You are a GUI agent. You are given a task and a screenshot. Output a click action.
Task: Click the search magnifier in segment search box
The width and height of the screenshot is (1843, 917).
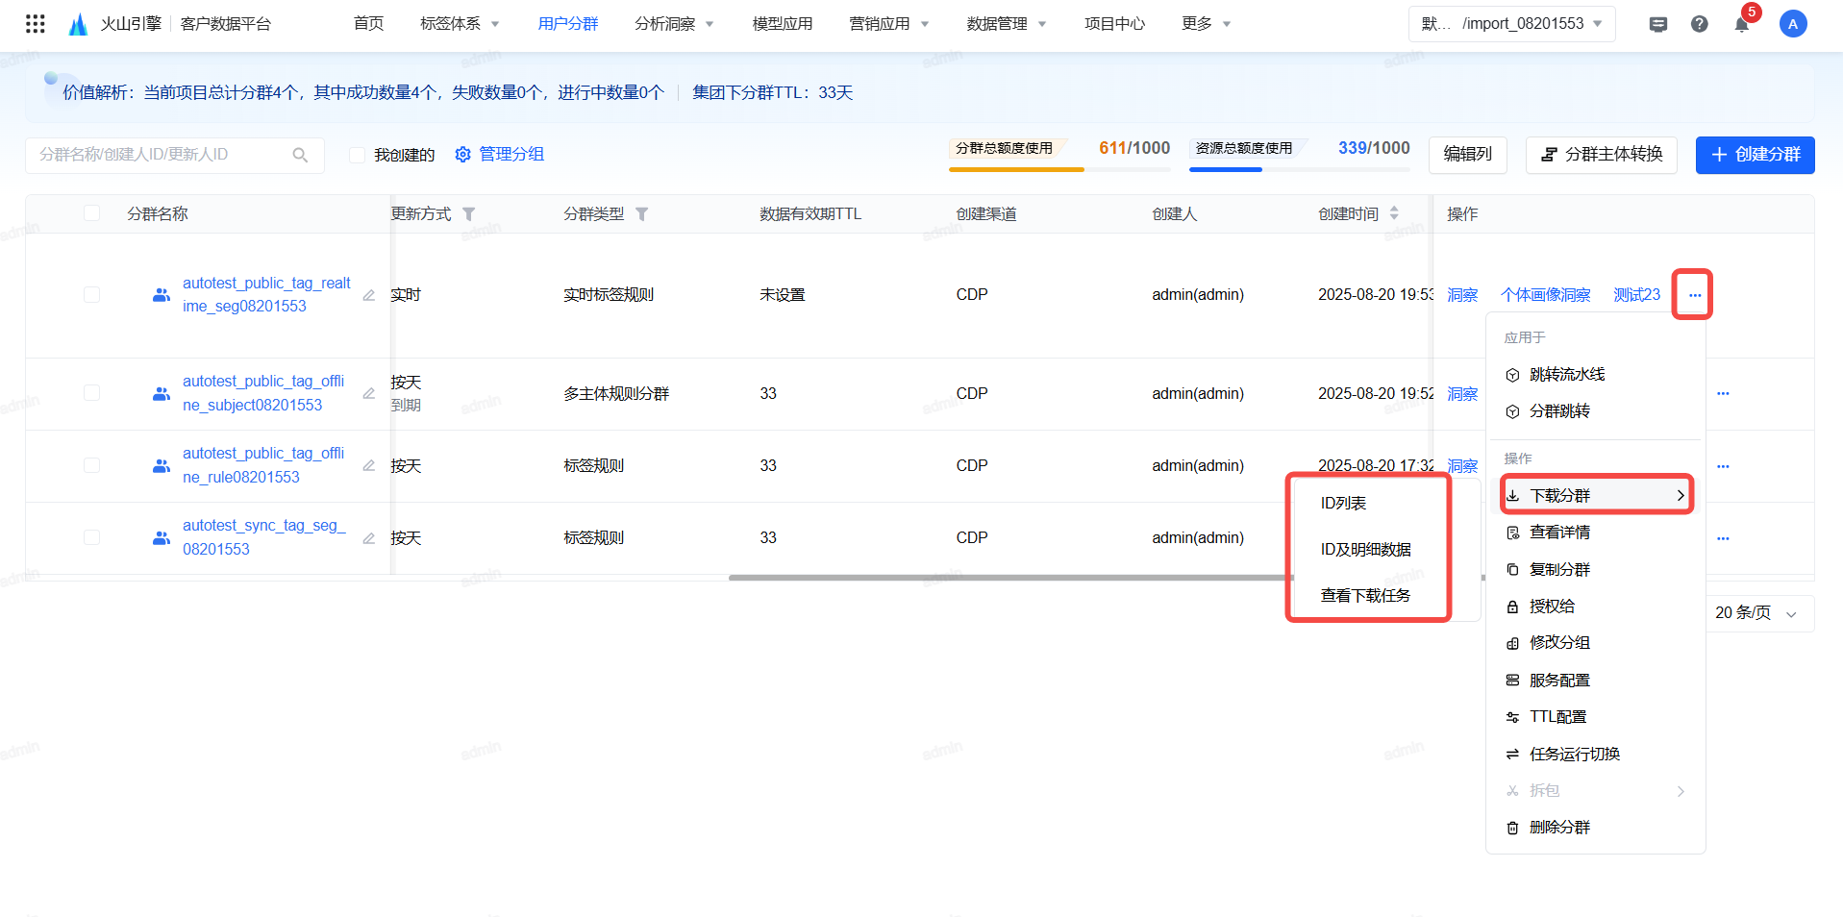click(x=300, y=155)
